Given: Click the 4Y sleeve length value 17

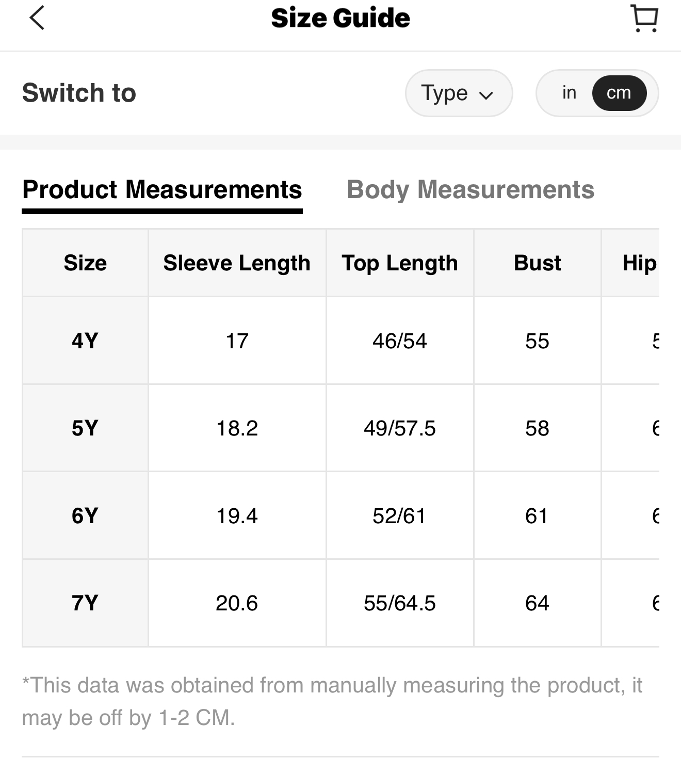Looking at the screenshot, I should 237,341.
